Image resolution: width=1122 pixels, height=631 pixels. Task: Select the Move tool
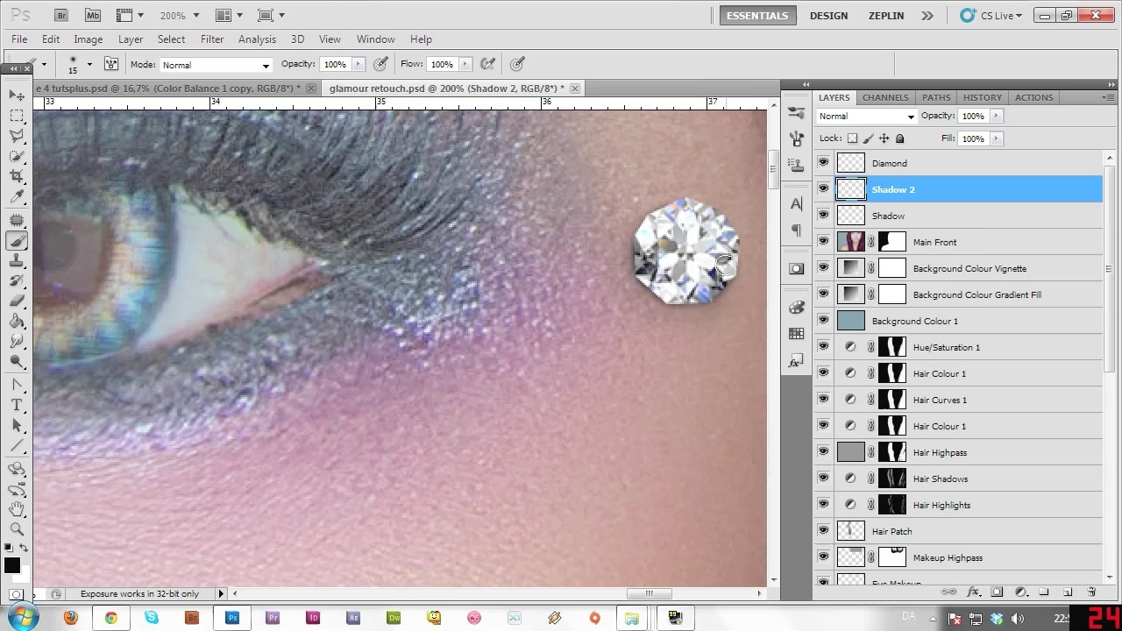(17, 95)
